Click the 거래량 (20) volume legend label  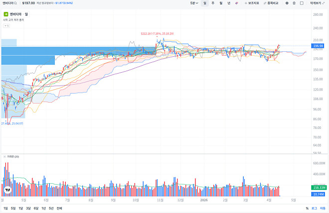pyautogui.click(x=13, y=156)
